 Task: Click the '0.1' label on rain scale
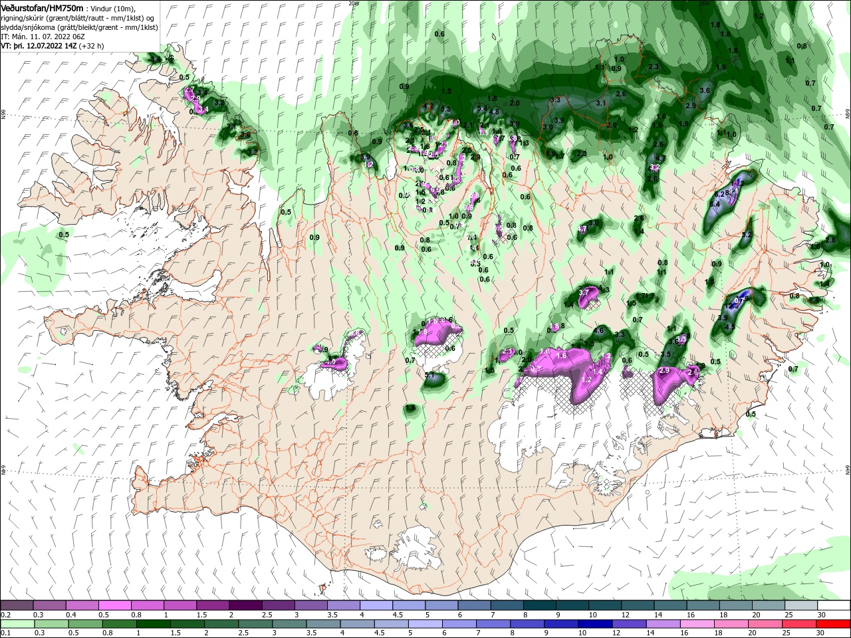point(5,633)
